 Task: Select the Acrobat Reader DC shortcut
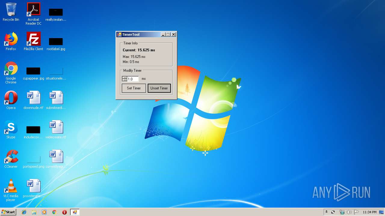click(33, 14)
